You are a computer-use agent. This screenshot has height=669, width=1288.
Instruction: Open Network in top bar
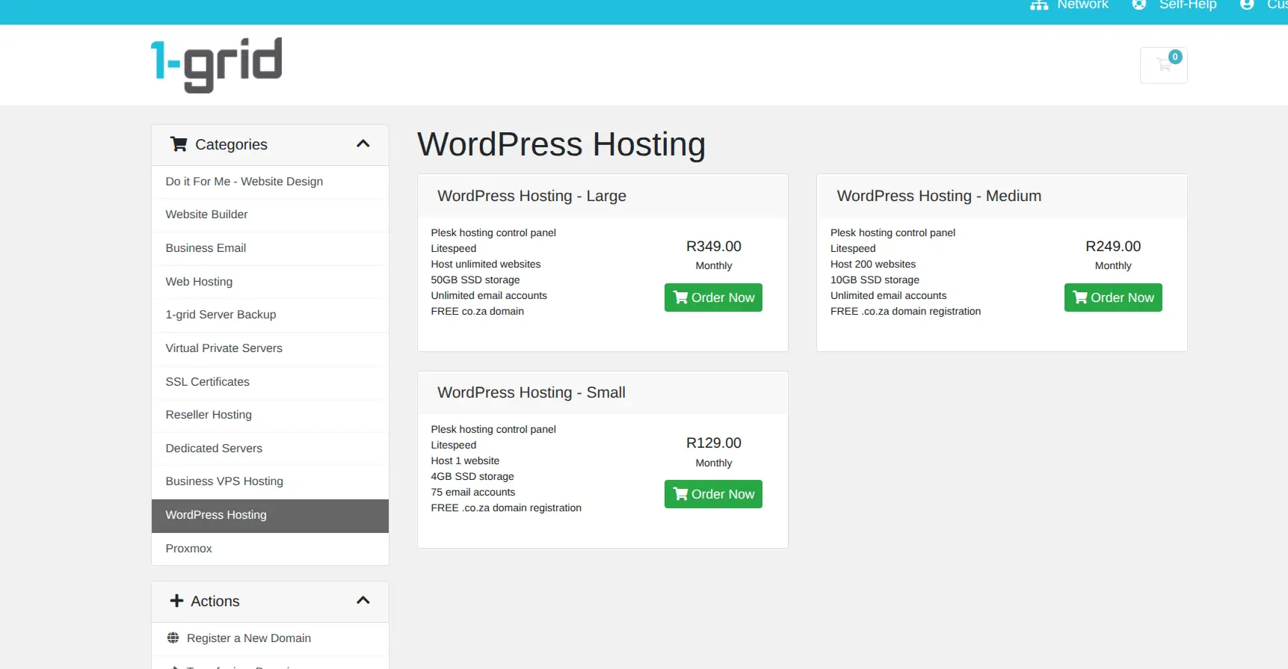pos(1082,4)
